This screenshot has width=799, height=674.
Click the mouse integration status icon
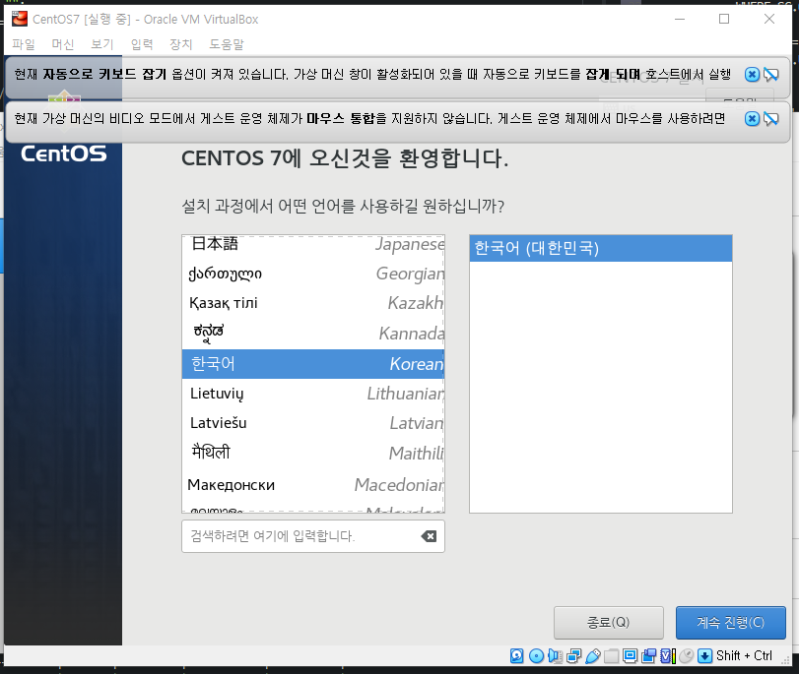(x=687, y=656)
